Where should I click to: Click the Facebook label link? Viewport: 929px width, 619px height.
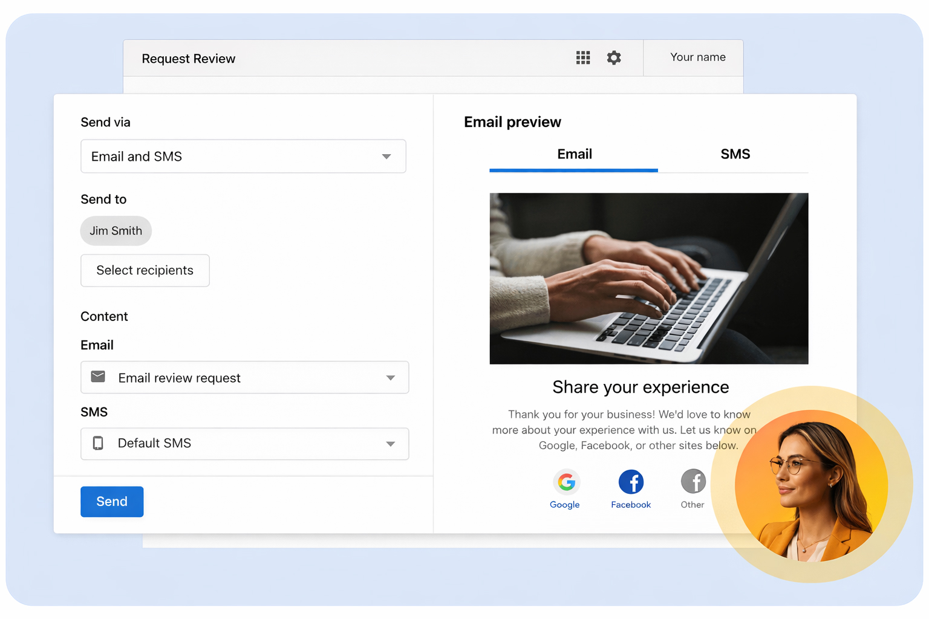pyautogui.click(x=631, y=505)
